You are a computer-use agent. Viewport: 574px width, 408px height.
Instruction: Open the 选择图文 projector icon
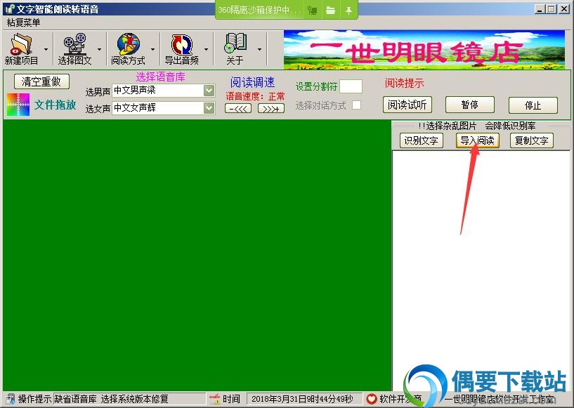tap(74, 44)
